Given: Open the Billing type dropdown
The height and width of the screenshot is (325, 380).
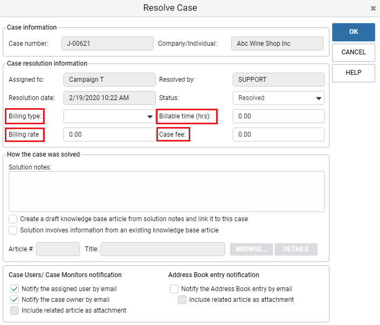Looking at the screenshot, I should point(109,116).
